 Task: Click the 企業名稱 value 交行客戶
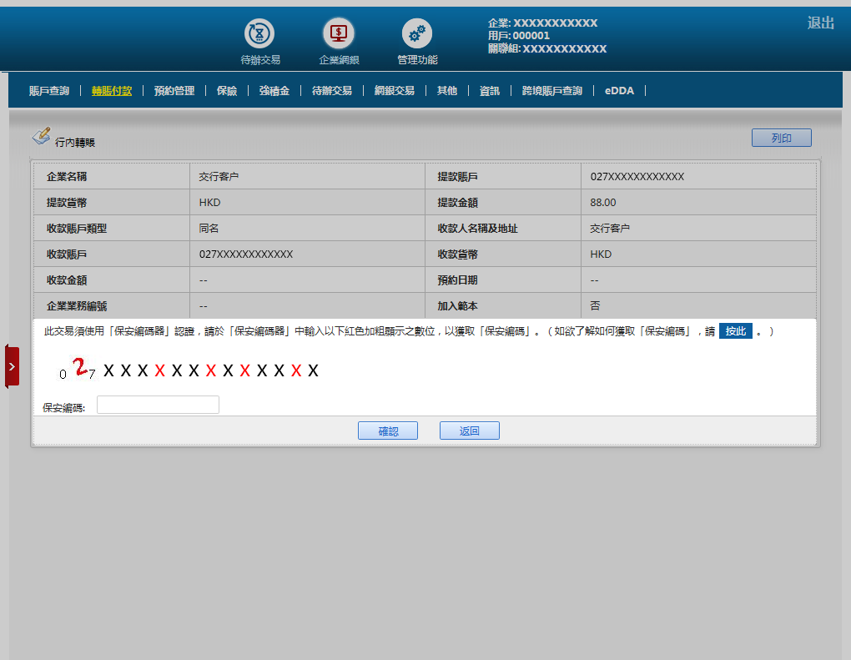pos(219,176)
